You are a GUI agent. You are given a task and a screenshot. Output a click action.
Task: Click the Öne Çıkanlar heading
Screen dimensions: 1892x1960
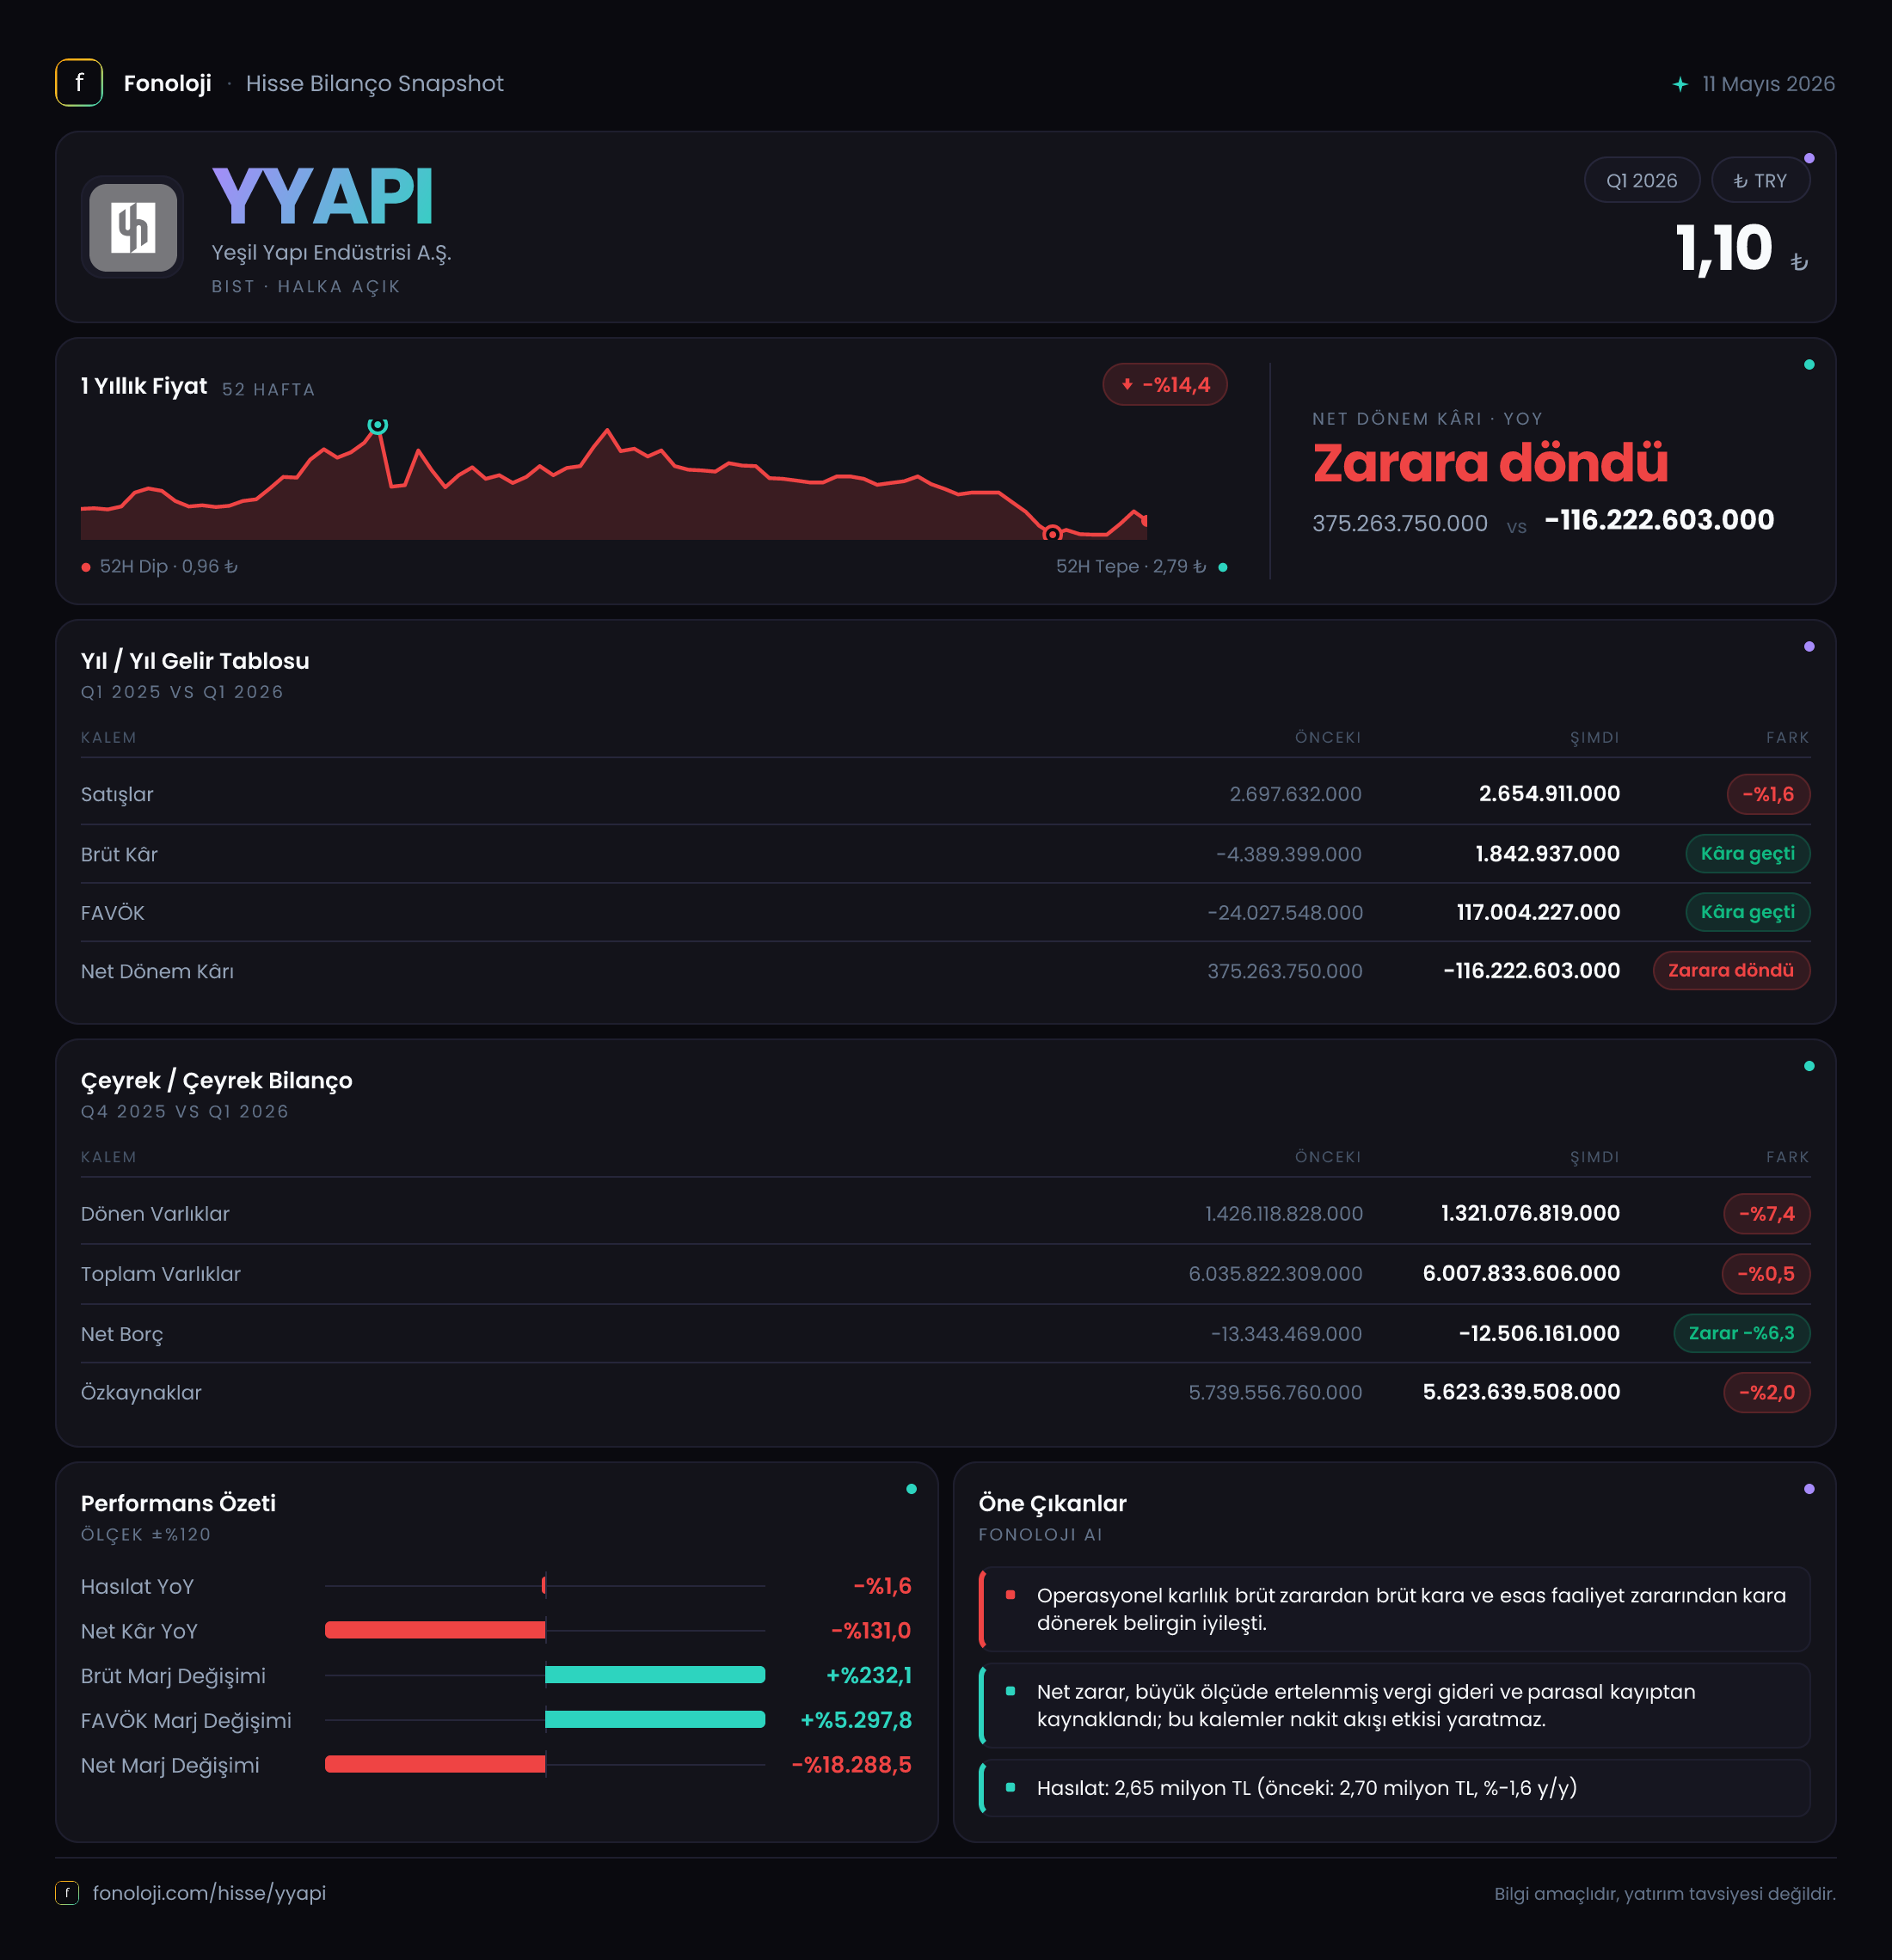pyautogui.click(x=1053, y=1503)
